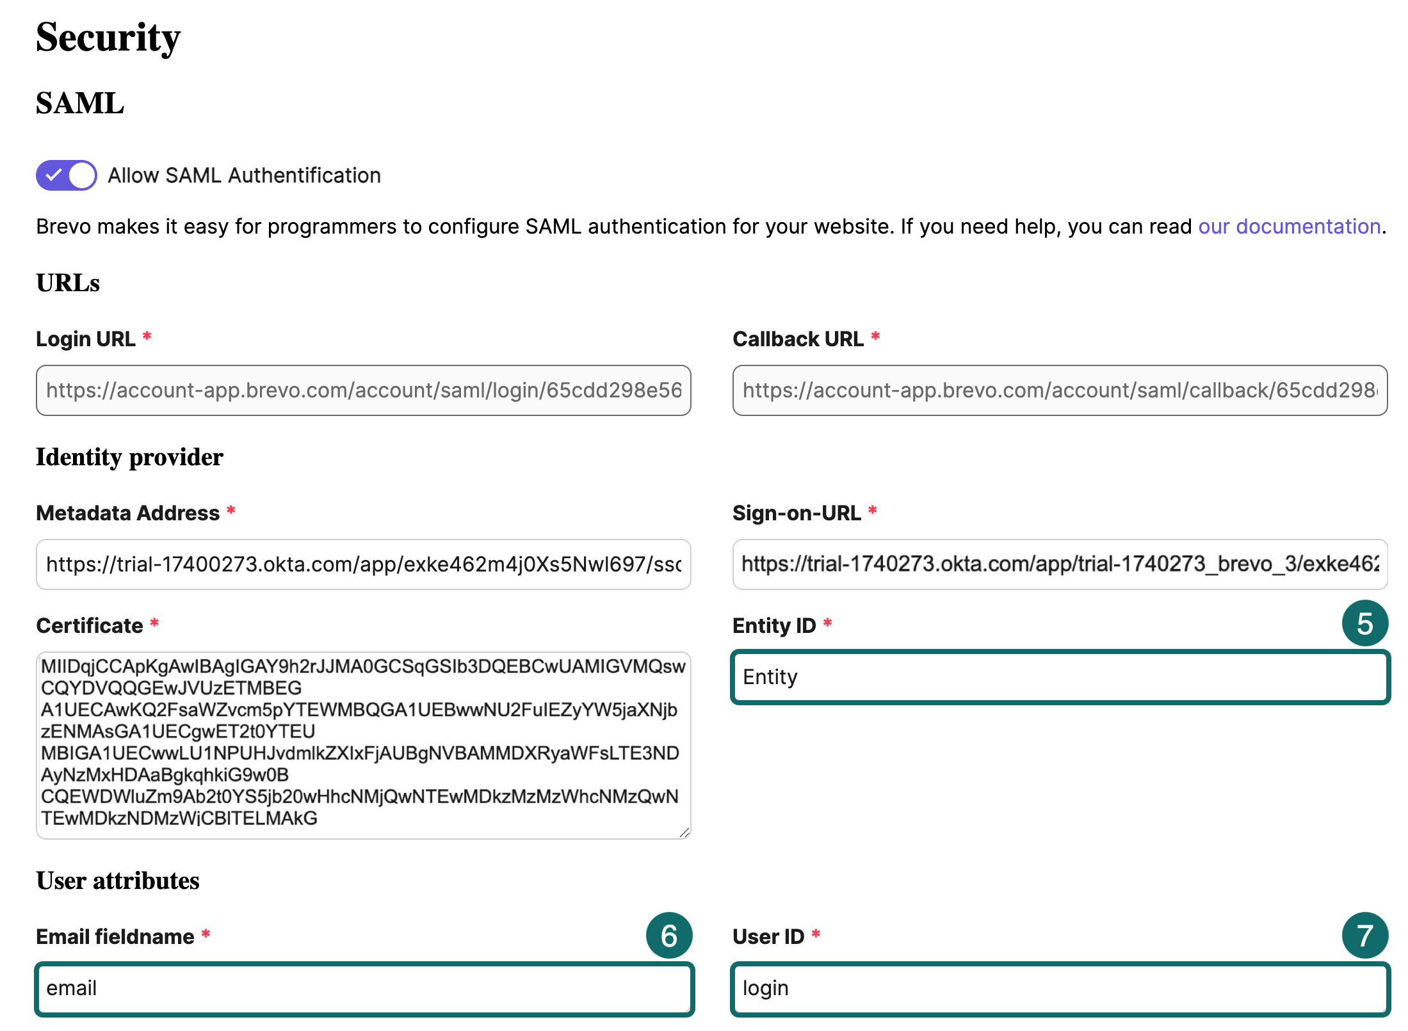Click the "Identity provider" section heading

[129, 456]
